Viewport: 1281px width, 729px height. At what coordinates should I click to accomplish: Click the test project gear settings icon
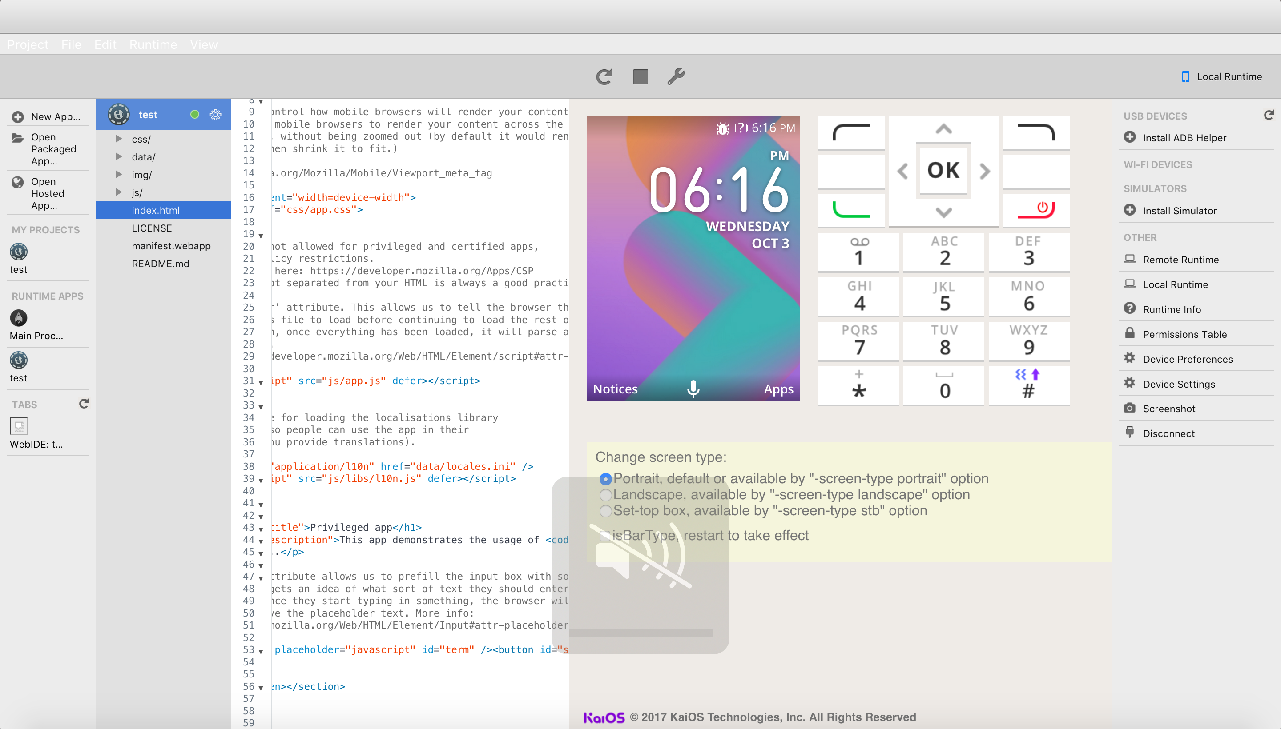[215, 115]
